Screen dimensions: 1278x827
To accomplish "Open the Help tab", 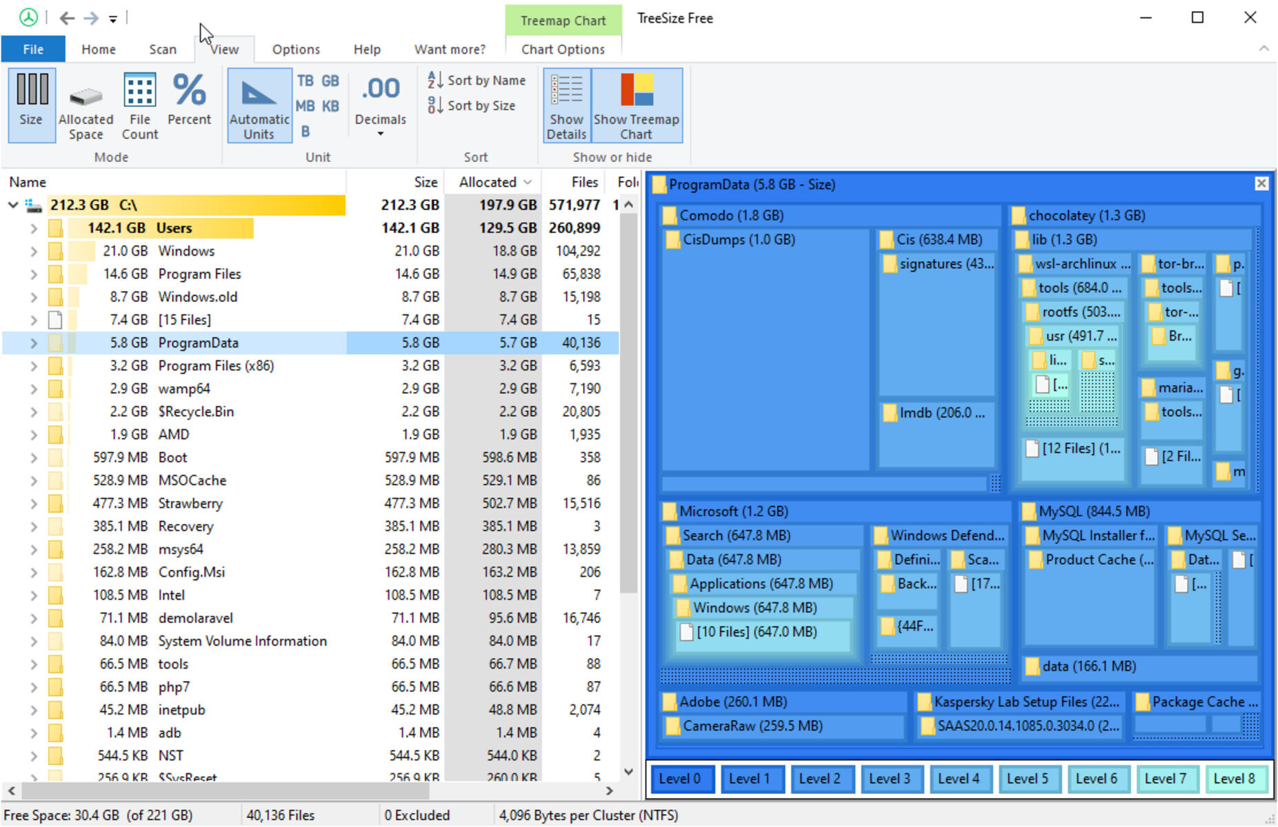I will [367, 49].
